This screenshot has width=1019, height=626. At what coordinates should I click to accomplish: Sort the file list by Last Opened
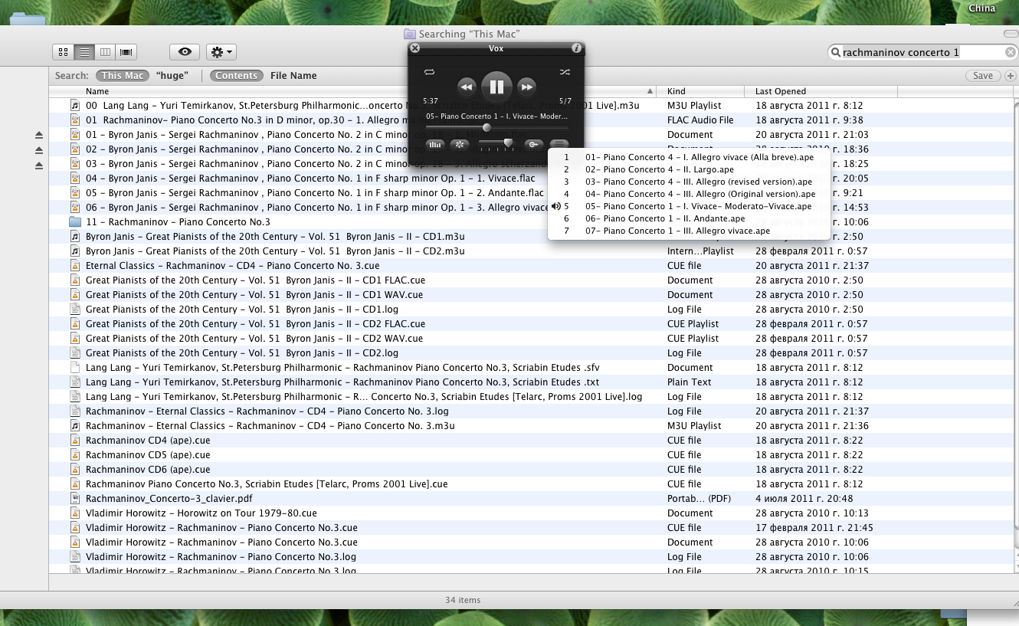pos(821,91)
